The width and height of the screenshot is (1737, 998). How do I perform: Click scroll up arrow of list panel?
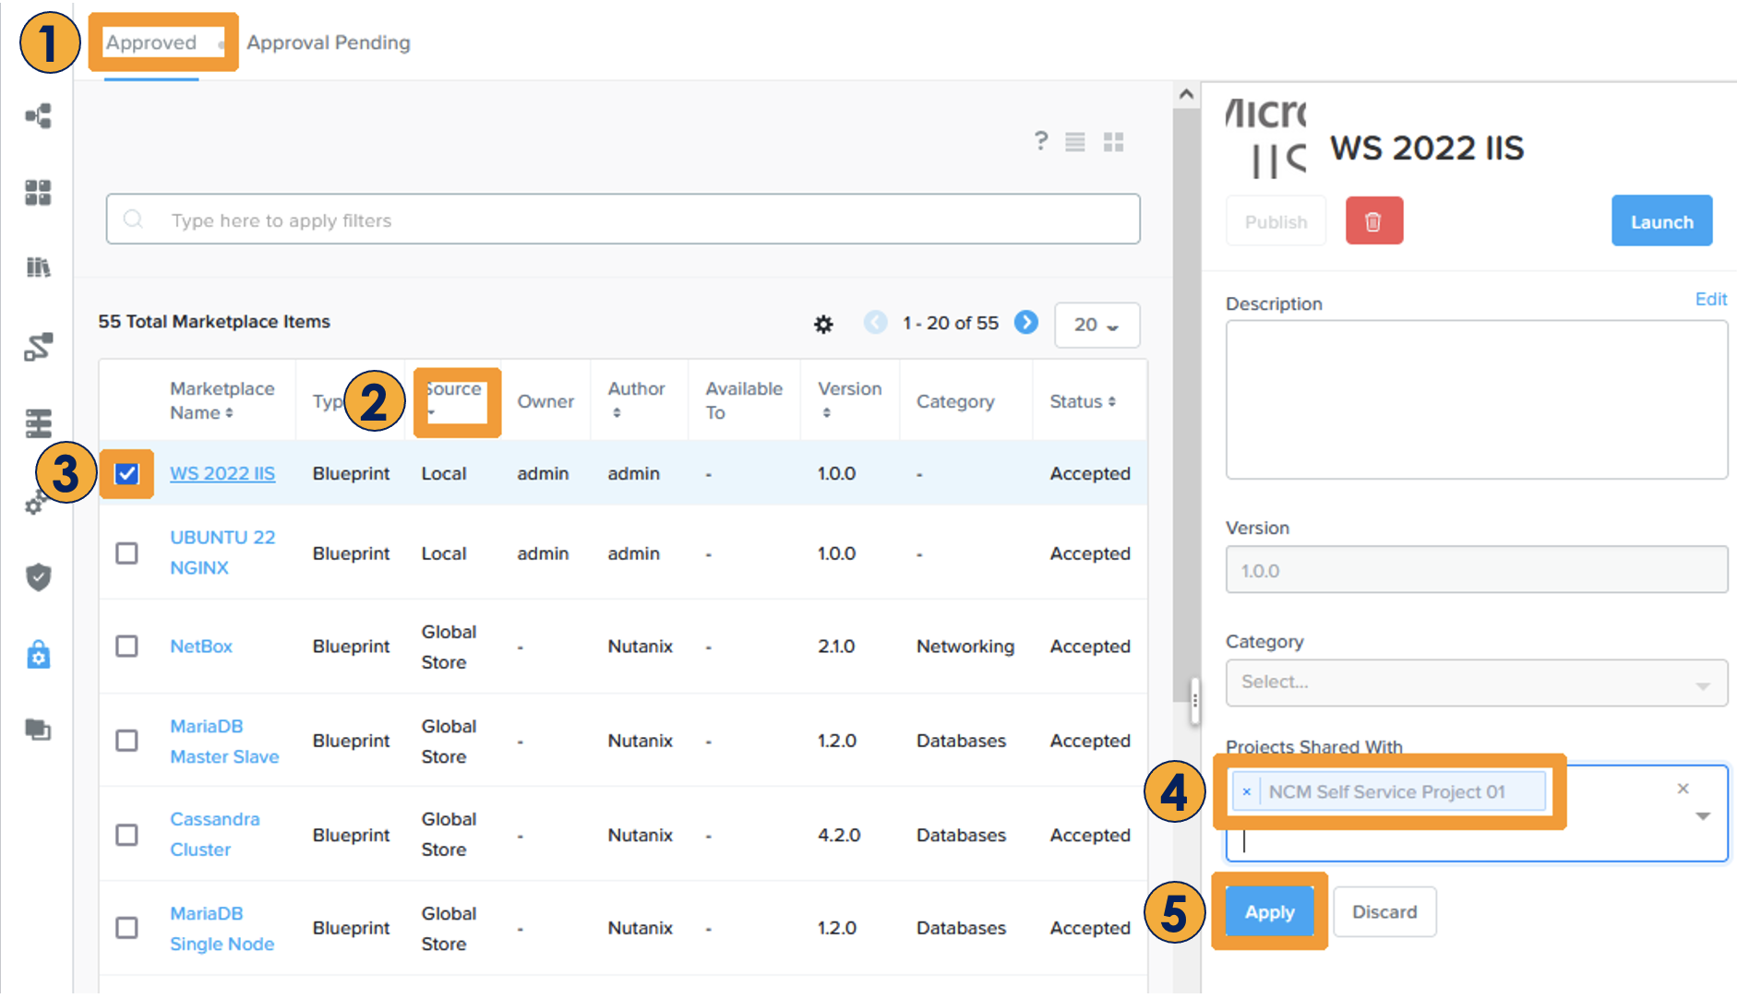[1186, 94]
